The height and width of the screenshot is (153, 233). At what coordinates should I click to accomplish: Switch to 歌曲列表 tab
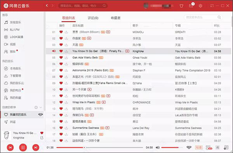pyautogui.click(x=69, y=18)
